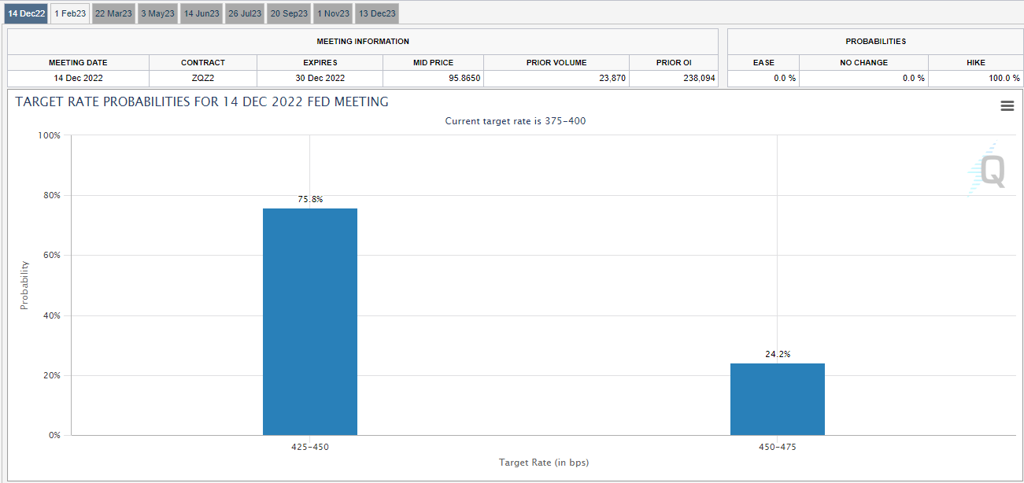Select the 14 Dec22 meeting tab

tap(27, 13)
